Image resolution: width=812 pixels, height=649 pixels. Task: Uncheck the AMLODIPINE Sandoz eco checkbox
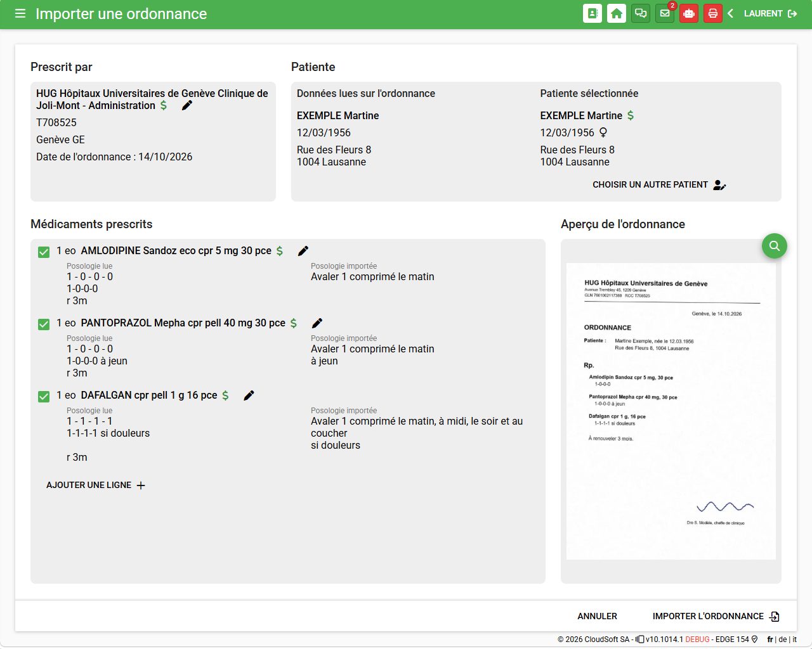[44, 252]
